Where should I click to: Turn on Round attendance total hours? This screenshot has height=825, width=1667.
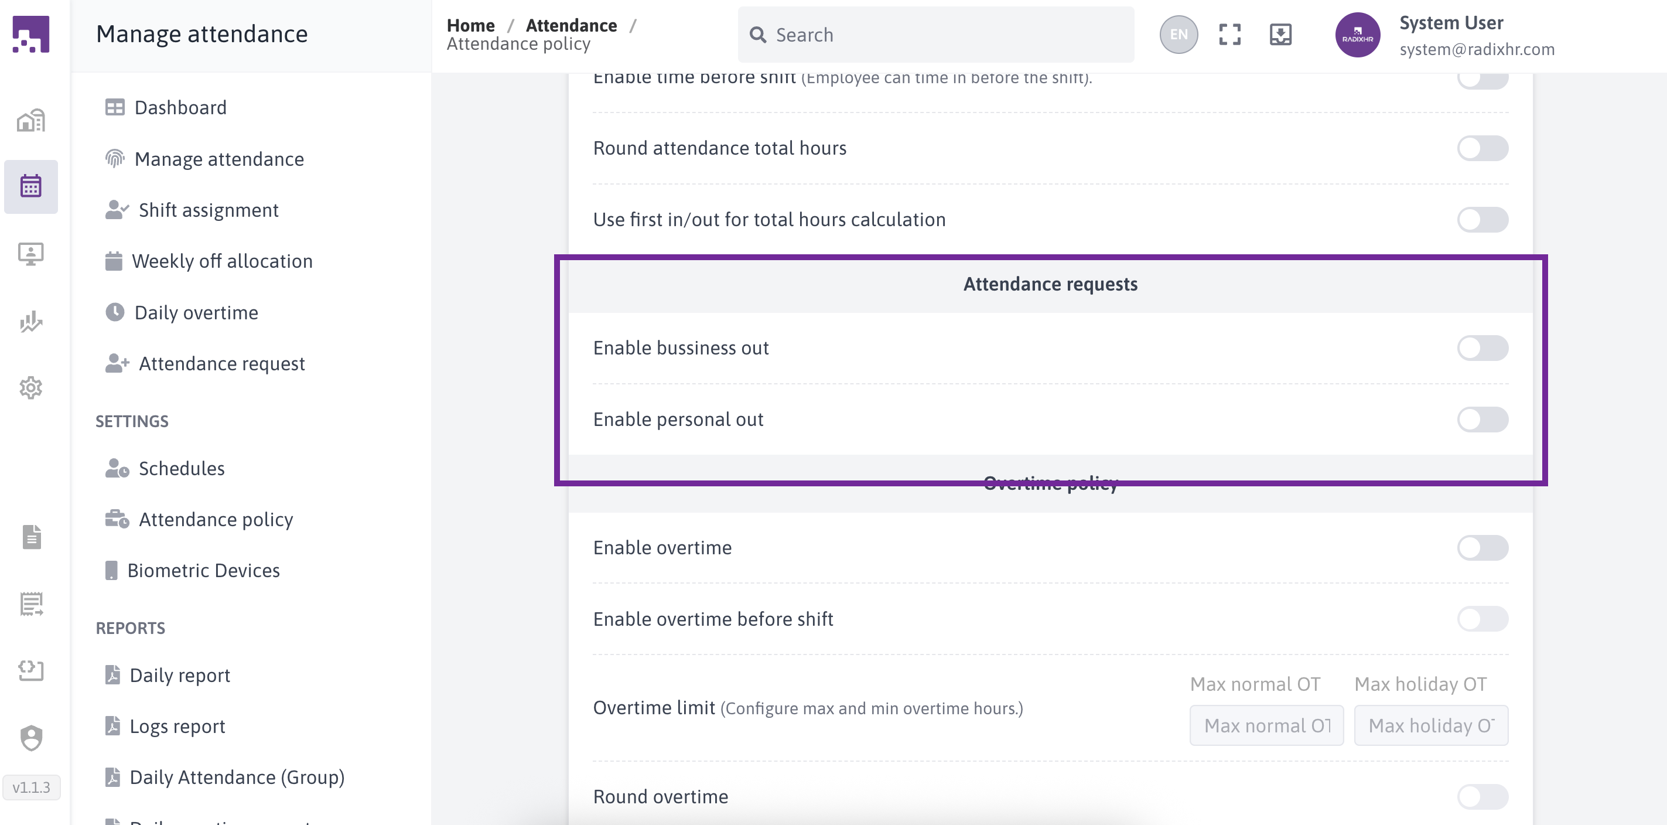pyautogui.click(x=1482, y=148)
